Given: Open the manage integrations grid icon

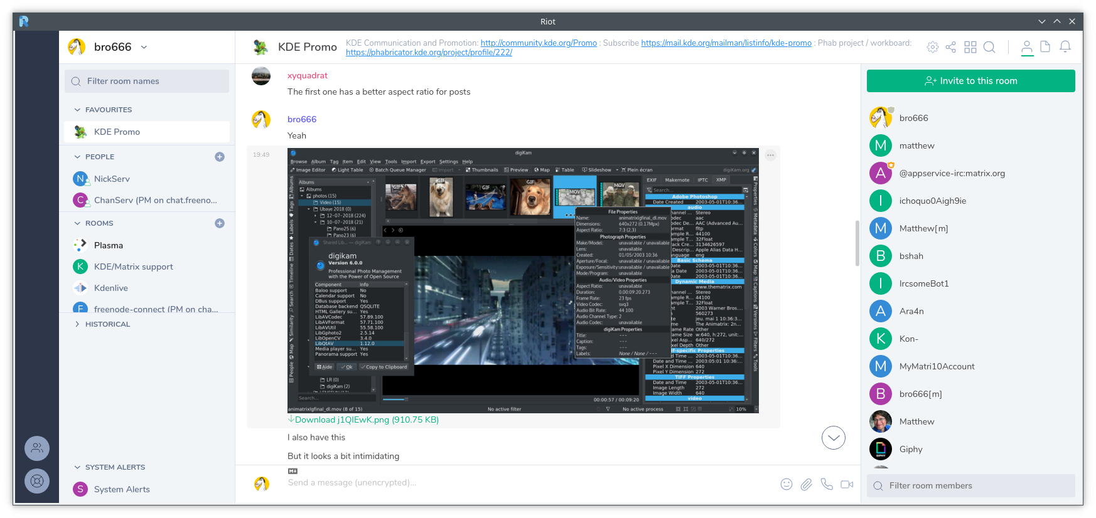Looking at the screenshot, I should click(x=970, y=47).
